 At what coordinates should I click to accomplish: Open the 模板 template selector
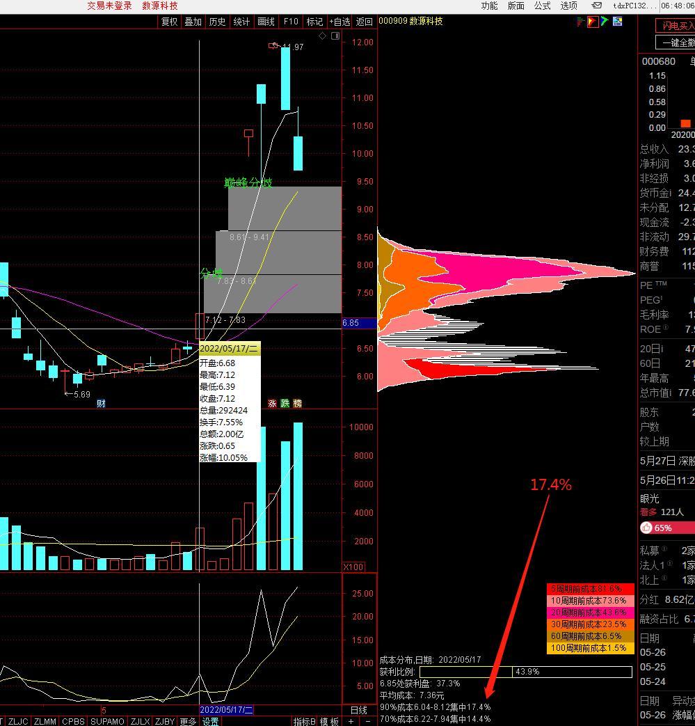[x=329, y=721]
